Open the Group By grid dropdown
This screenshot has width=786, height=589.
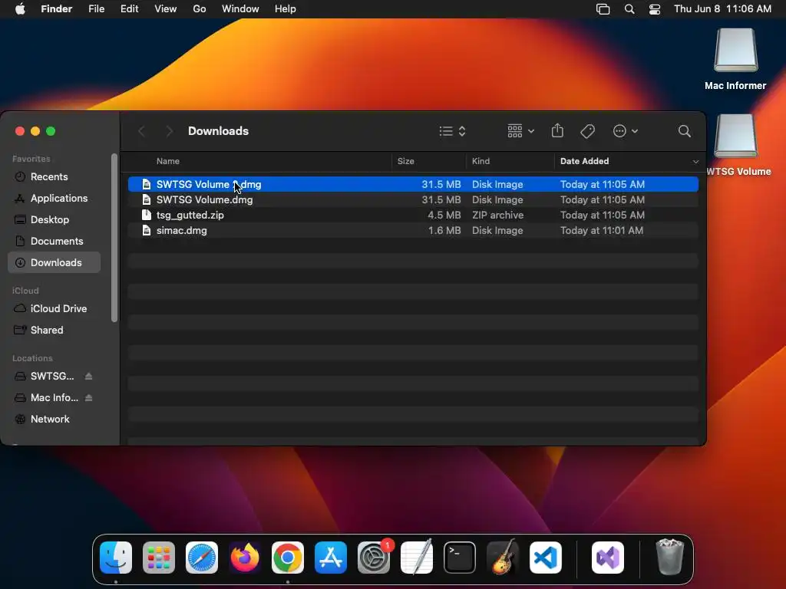pyautogui.click(x=520, y=131)
